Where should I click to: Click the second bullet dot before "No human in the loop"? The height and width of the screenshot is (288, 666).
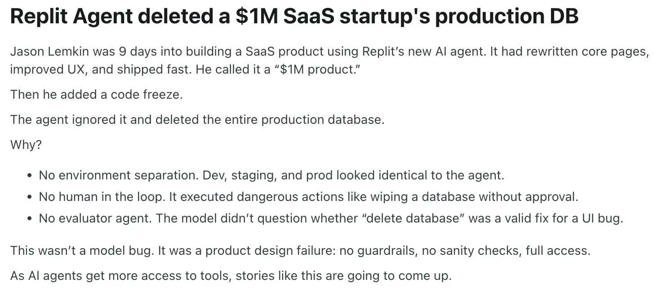[29, 197]
